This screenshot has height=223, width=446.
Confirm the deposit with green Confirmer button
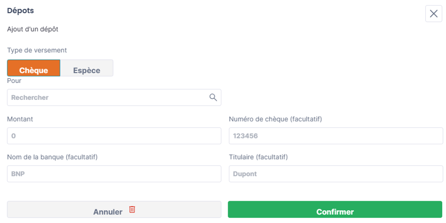tap(335, 209)
